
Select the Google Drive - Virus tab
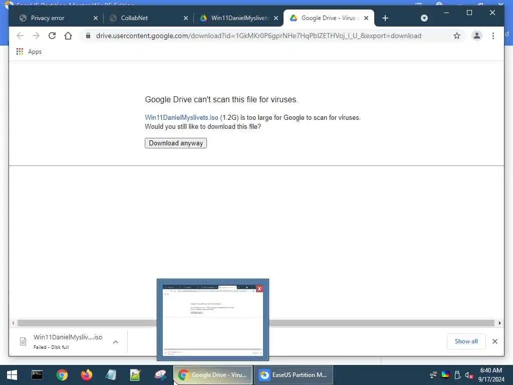point(328,18)
